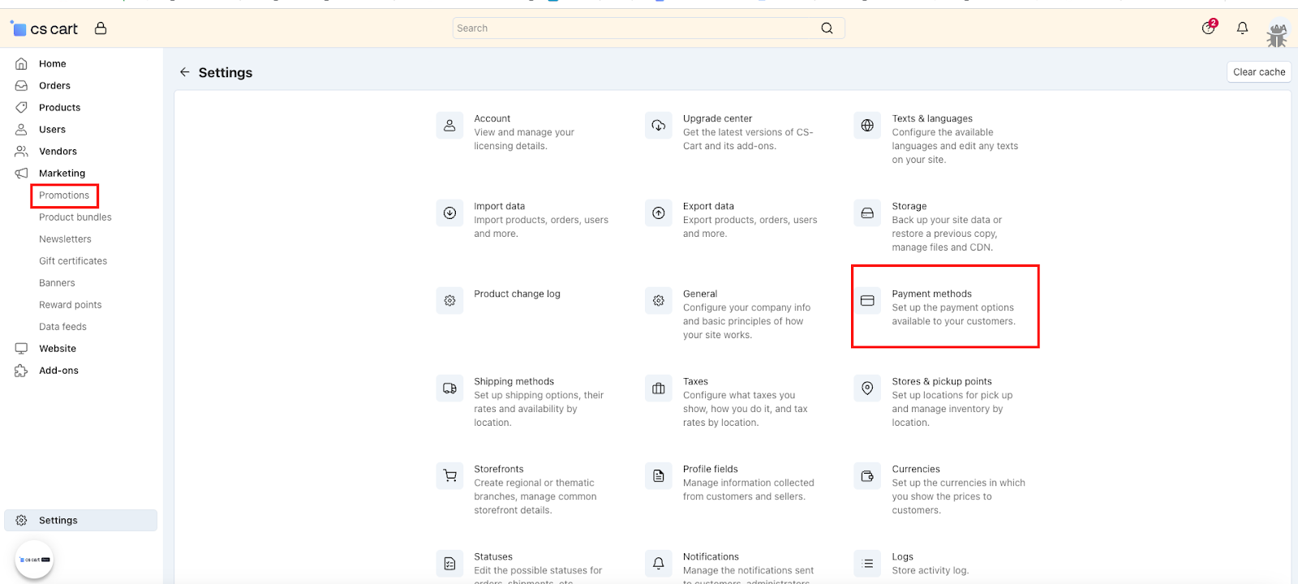Viewport: 1298px width, 584px height.
Task: Select Newsletters under Marketing
Action: pyautogui.click(x=65, y=239)
